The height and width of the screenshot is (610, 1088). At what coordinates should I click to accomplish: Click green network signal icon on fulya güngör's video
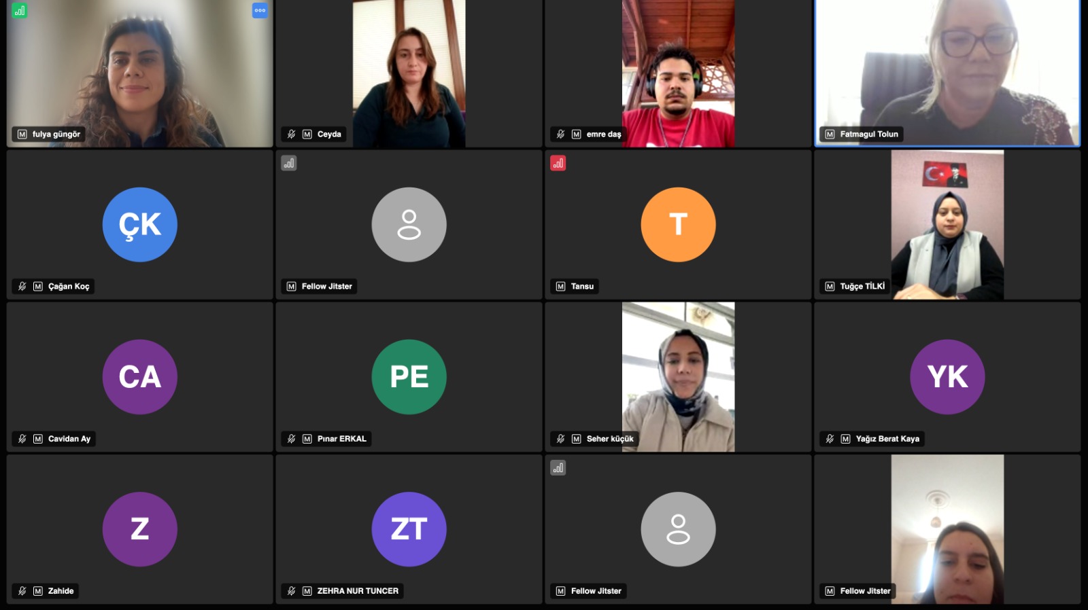tap(20, 10)
